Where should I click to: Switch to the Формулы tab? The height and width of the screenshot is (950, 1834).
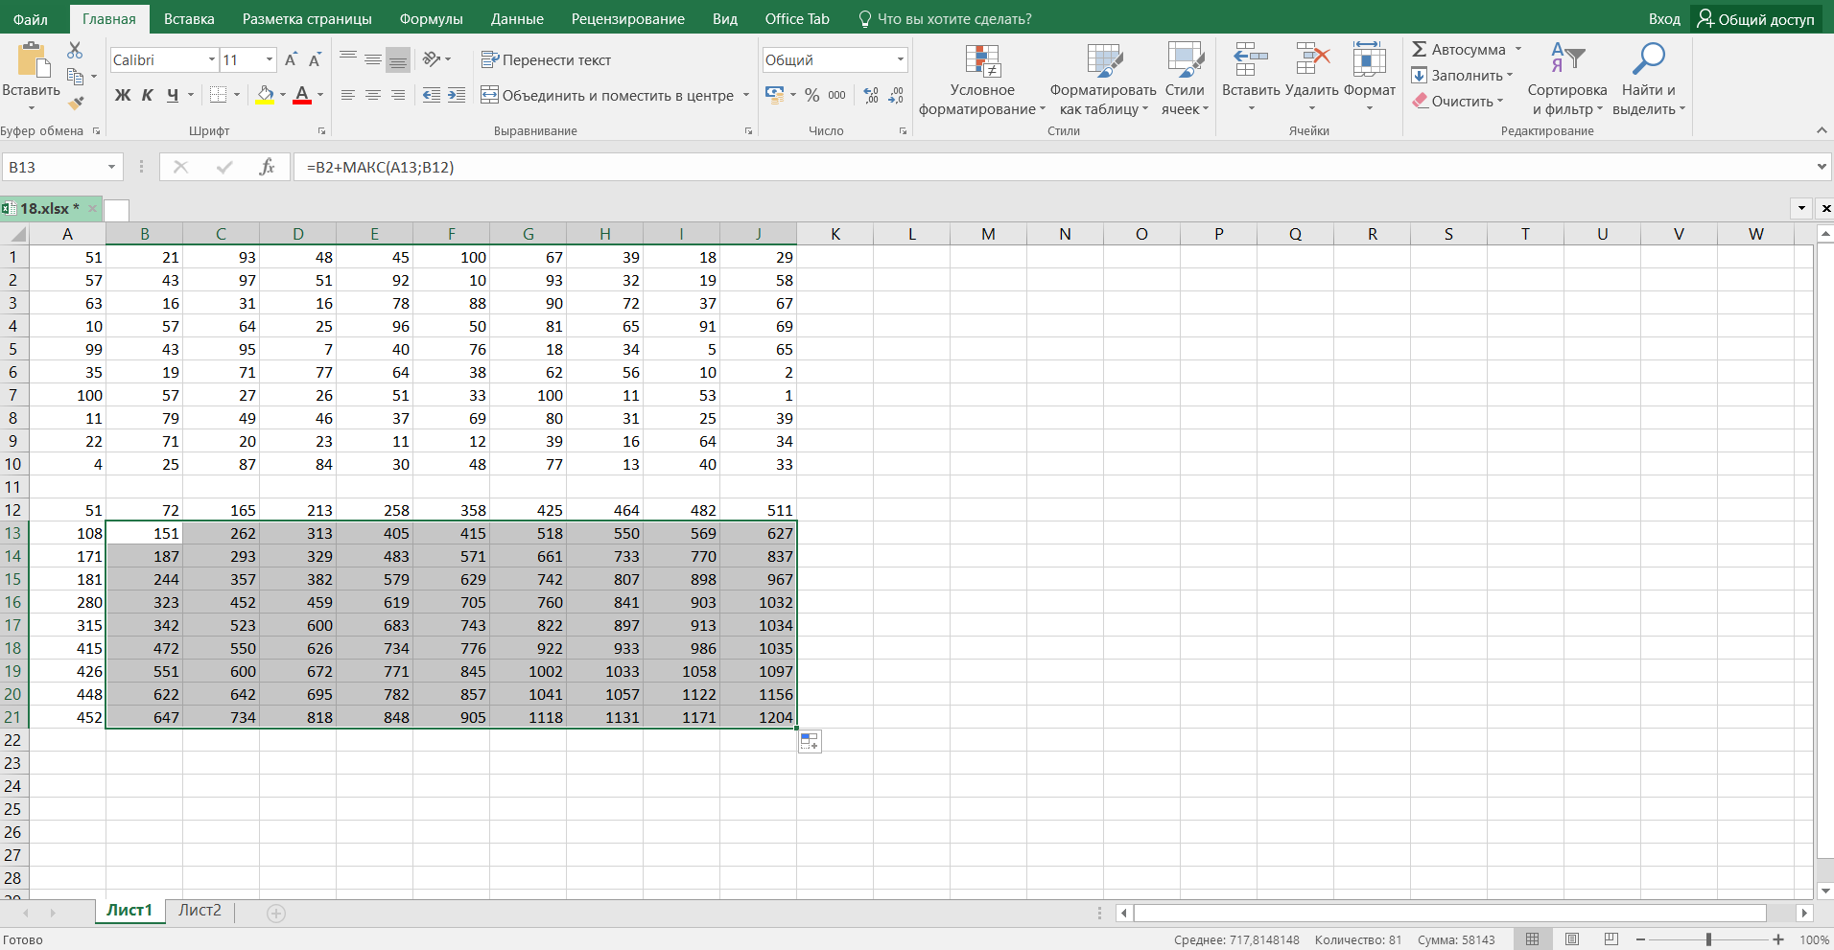431,18
